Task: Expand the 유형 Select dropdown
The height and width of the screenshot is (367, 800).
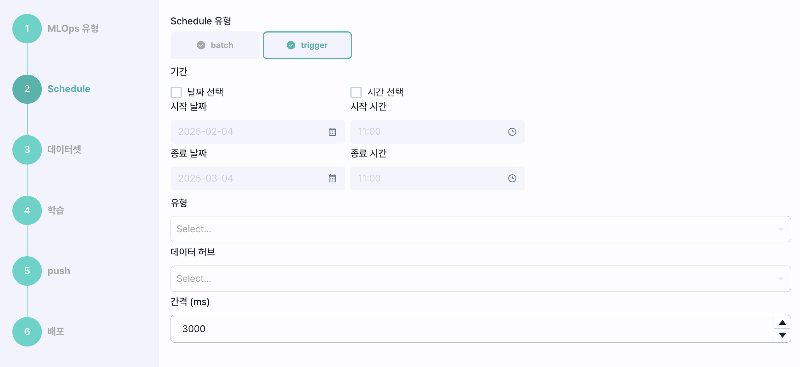Action: pyautogui.click(x=480, y=229)
